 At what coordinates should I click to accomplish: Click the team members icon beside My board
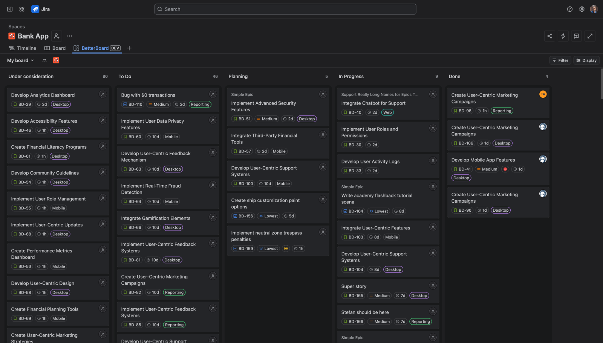click(x=44, y=60)
